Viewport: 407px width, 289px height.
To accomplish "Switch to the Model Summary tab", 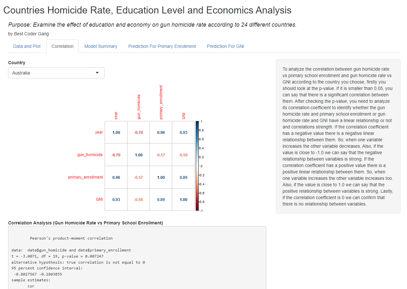I will point(101,46).
